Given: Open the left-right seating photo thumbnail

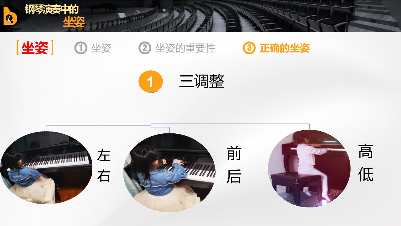Looking at the screenshot, I should click(x=46, y=168).
